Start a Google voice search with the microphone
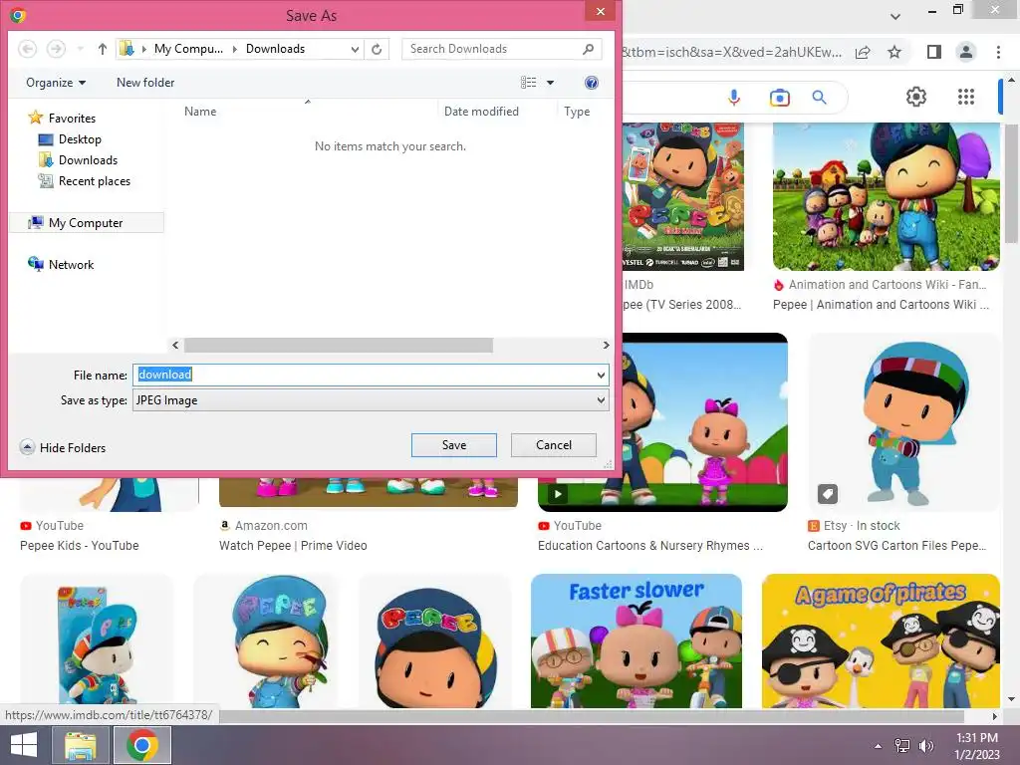The width and height of the screenshot is (1020, 765). [734, 98]
